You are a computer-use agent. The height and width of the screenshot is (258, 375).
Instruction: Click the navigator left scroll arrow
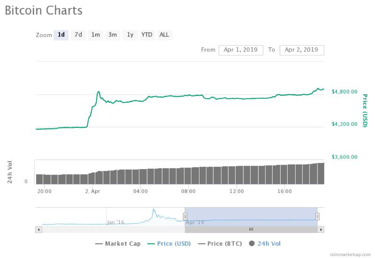click(39, 230)
